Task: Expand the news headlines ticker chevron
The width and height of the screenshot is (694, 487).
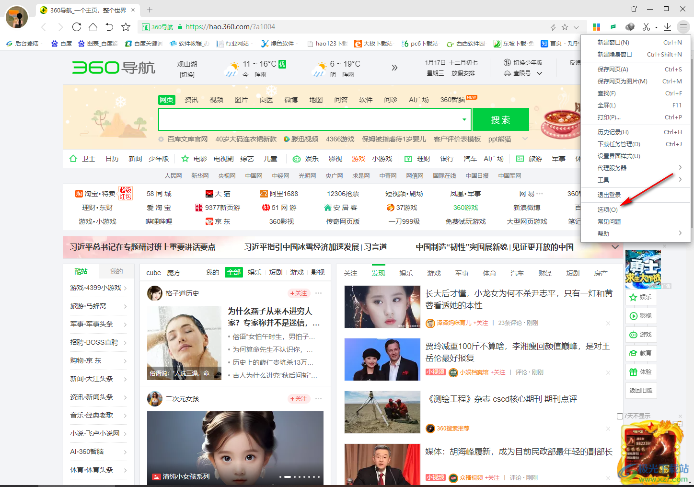Action: coord(615,247)
